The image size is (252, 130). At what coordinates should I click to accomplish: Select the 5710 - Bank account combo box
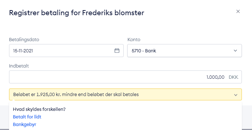pos(184,51)
